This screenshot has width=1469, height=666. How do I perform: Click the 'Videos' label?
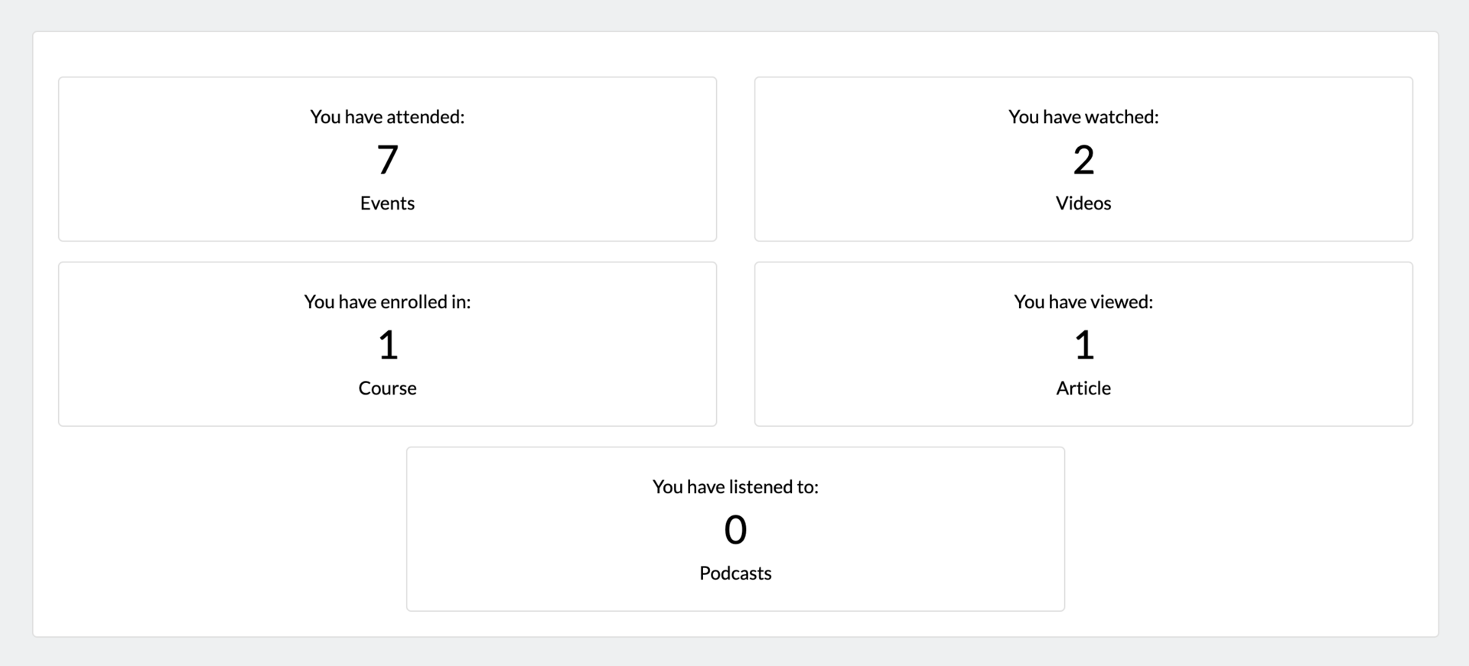pos(1083,203)
